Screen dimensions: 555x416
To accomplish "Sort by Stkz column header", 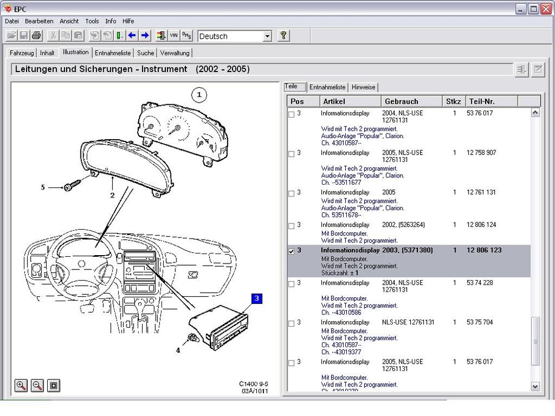I will [454, 102].
